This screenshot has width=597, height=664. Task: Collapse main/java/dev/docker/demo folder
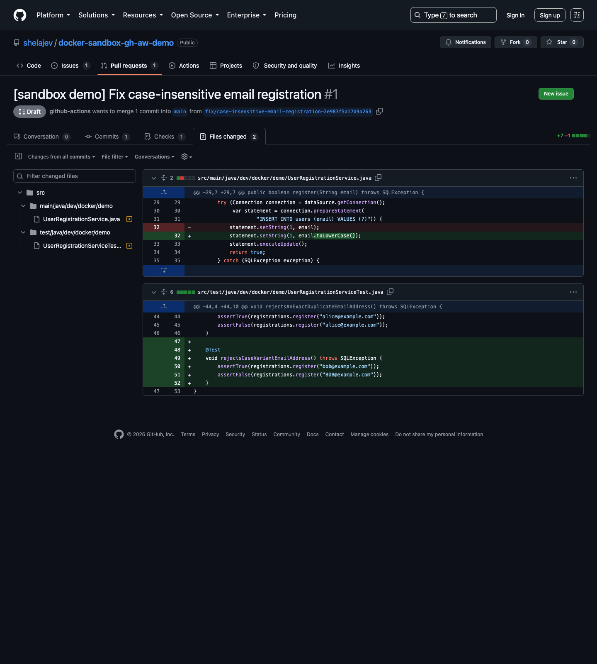(x=23, y=206)
